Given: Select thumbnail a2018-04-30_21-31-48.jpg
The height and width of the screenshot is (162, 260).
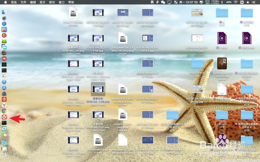Looking at the screenshot, I should click(98, 38).
